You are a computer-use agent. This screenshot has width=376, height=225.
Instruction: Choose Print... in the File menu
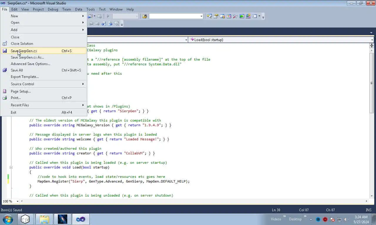44,98
